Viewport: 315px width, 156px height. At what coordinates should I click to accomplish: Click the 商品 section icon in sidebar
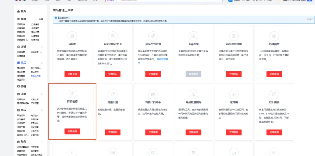(18, 63)
